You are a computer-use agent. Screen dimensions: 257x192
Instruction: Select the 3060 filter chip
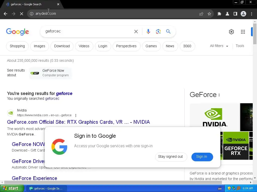(187, 46)
